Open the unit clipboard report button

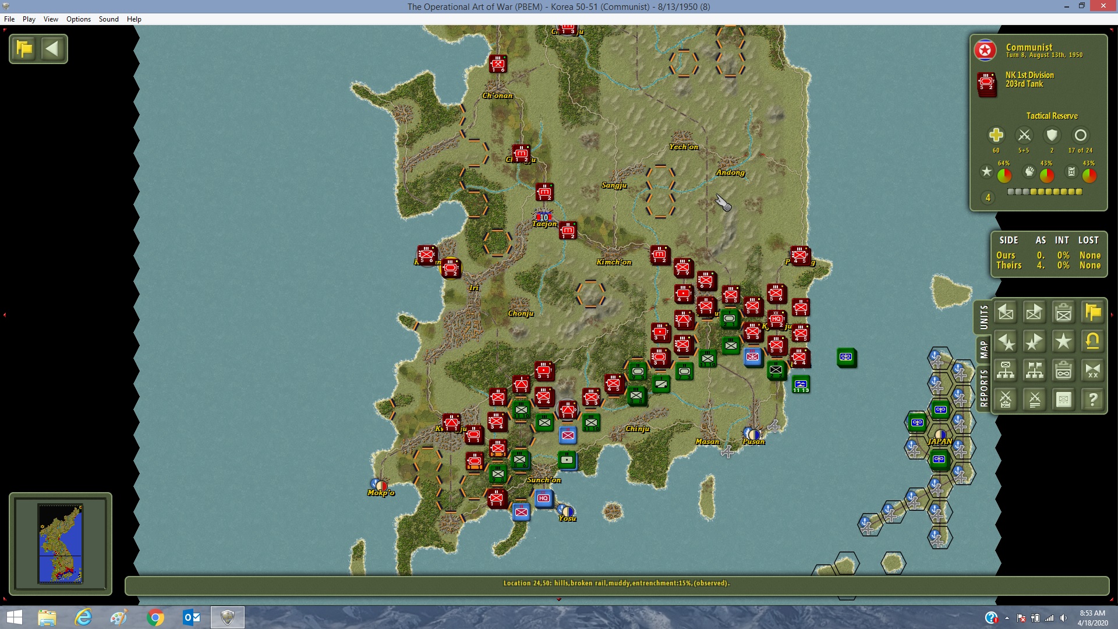coord(1064,312)
